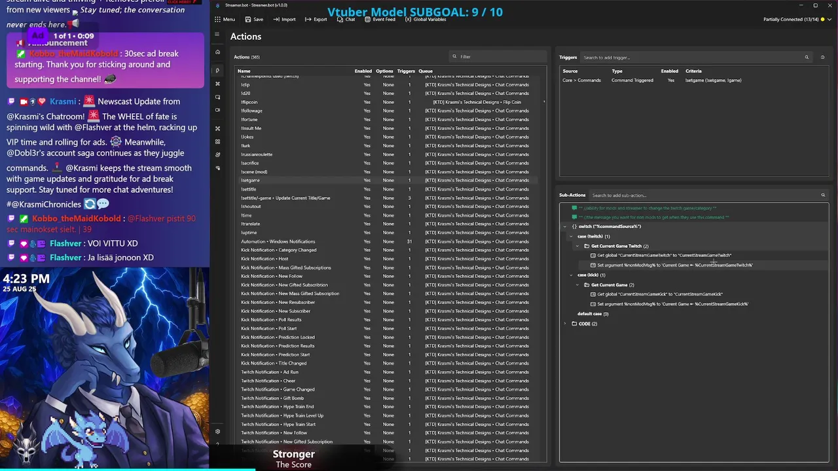Click the folder icon of the CODE group
This screenshot has width=838, height=471.
[574, 324]
